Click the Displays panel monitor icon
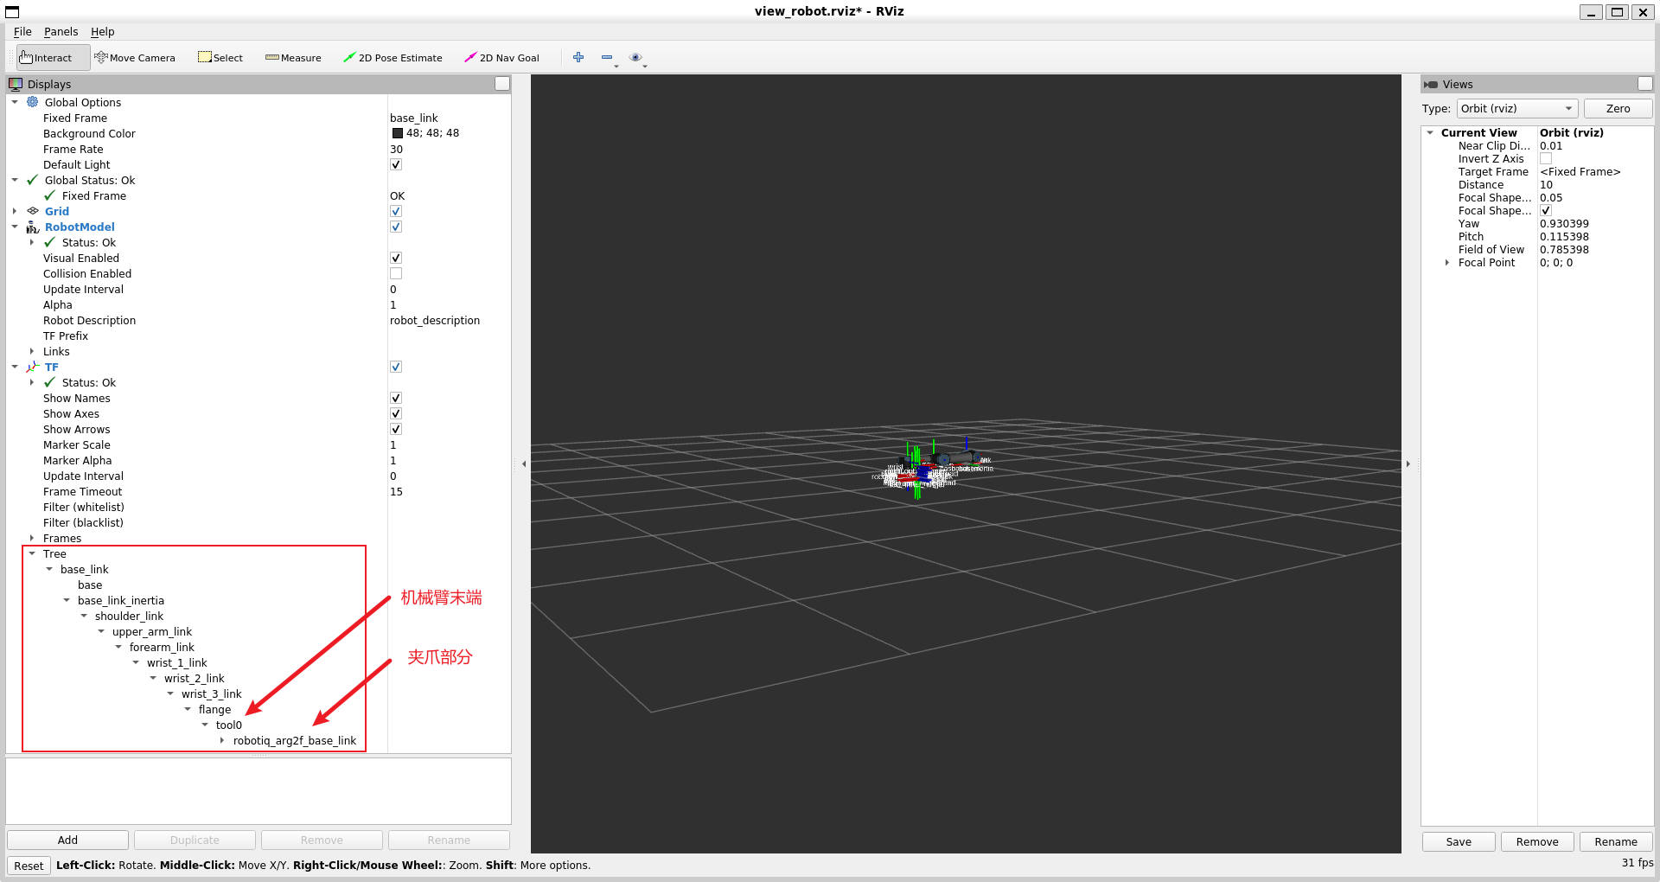This screenshot has width=1660, height=882. point(16,84)
